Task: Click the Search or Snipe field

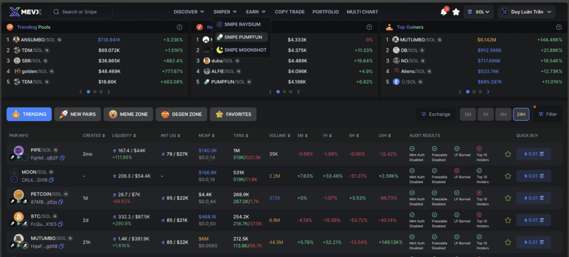Action: (81, 12)
